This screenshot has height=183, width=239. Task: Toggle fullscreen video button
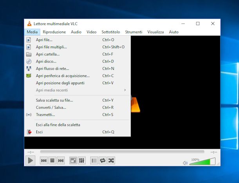pyautogui.click(x=73, y=160)
